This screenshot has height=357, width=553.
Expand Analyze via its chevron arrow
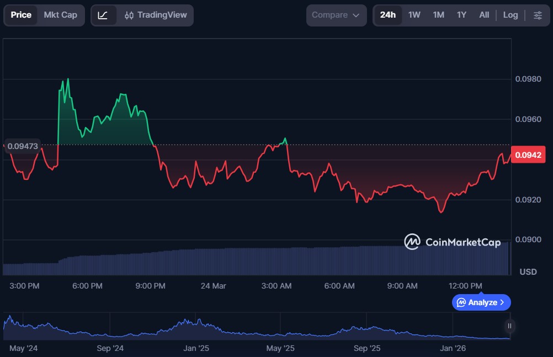point(502,302)
